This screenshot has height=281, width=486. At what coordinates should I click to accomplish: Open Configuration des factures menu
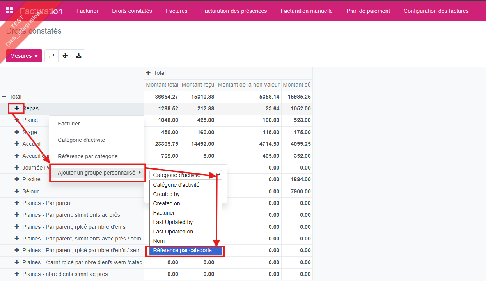click(436, 11)
